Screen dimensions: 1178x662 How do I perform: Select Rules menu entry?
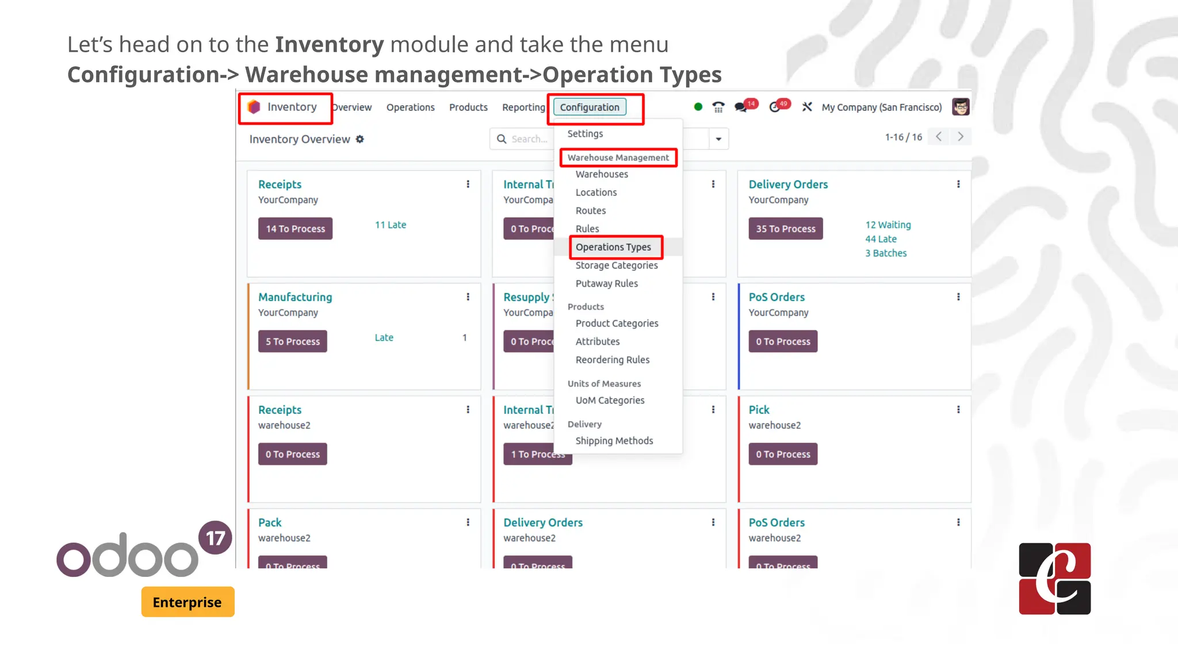click(x=587, y=229)
